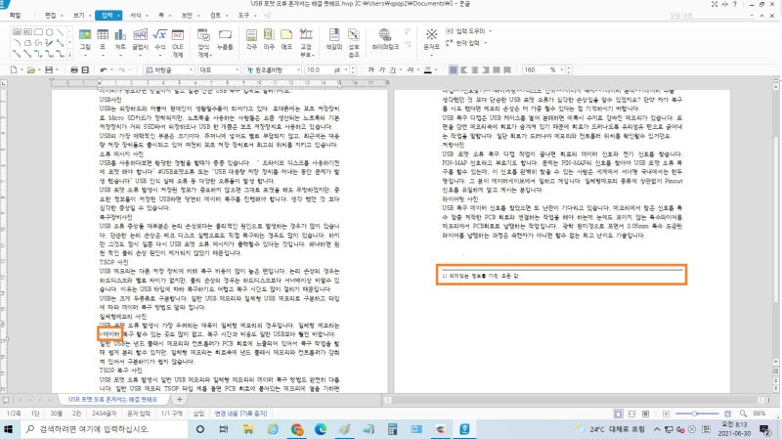Click the 삽입 insert mode status indicator
This screenshot has width=782, height=439.
pos(199,414)
